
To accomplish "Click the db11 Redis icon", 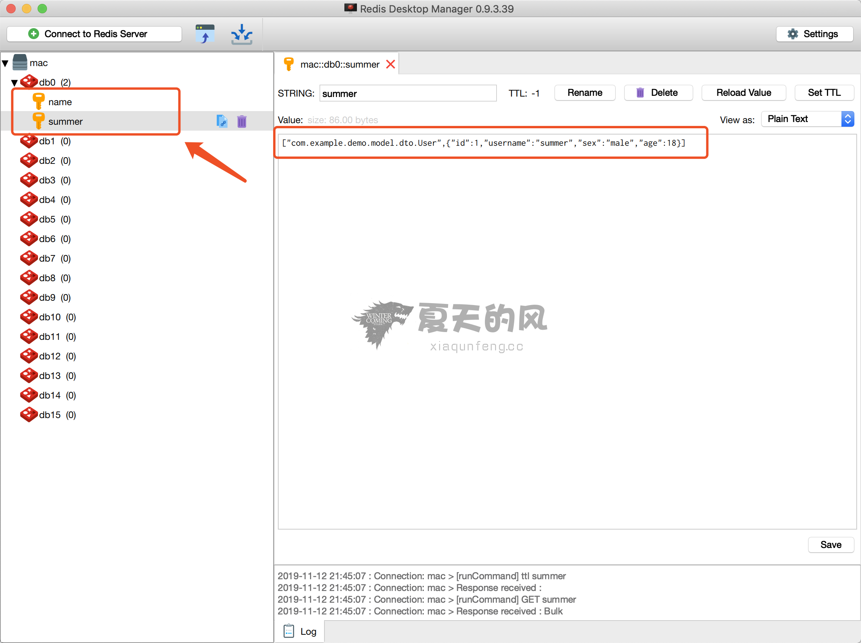I will [29, 336].
